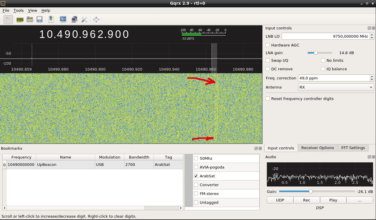The height and width of the screenshot is (220, 376).
Task: Click the load settings folder icon
Action: (x=30, y=20)
